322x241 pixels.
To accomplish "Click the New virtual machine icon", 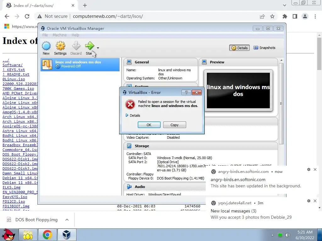I will coord(46,46).
